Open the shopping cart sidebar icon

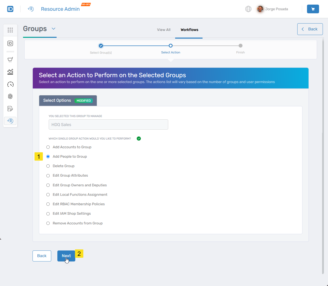(10, 60)
